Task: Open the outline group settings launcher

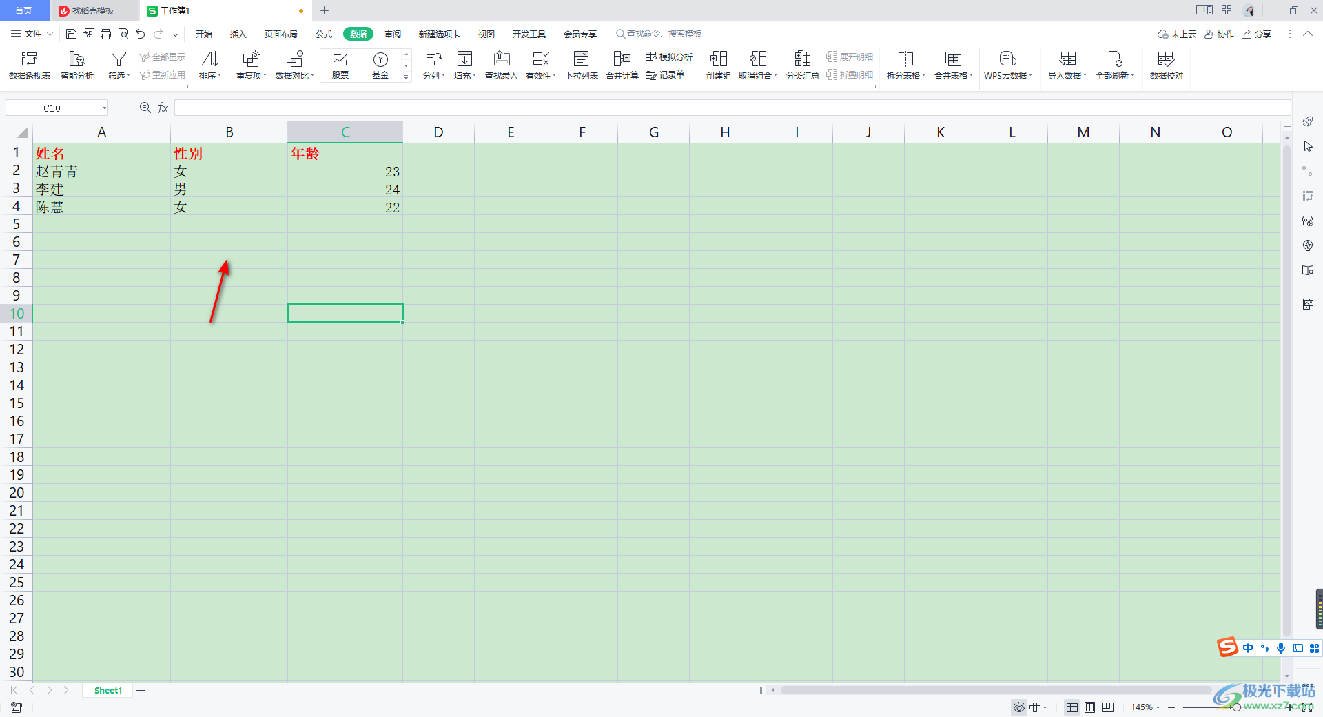Action: pos(874,87)
